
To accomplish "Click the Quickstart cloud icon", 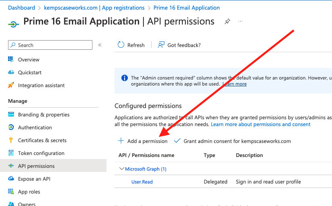I will click(x=11, y=72).
